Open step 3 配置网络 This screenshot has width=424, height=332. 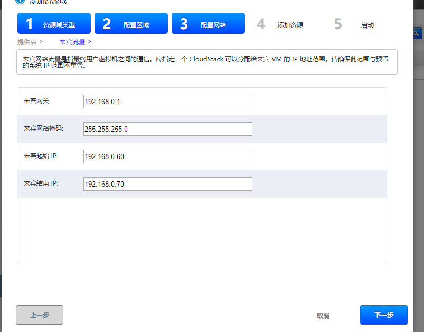pos(208,24)
